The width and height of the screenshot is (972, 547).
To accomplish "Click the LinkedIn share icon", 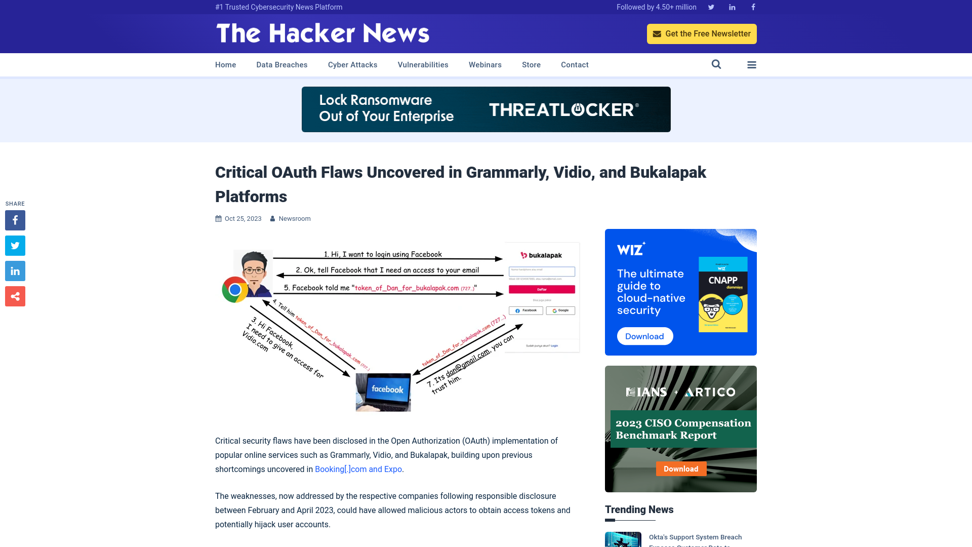I will pyautogui.click(x=15, y=270).
